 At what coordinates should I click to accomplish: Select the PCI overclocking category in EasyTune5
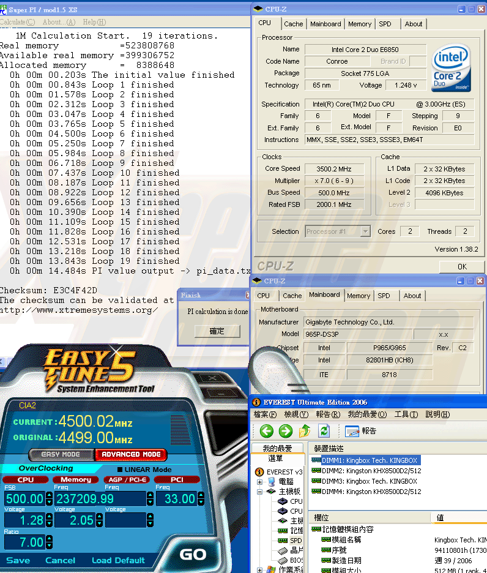click(177, 479)
